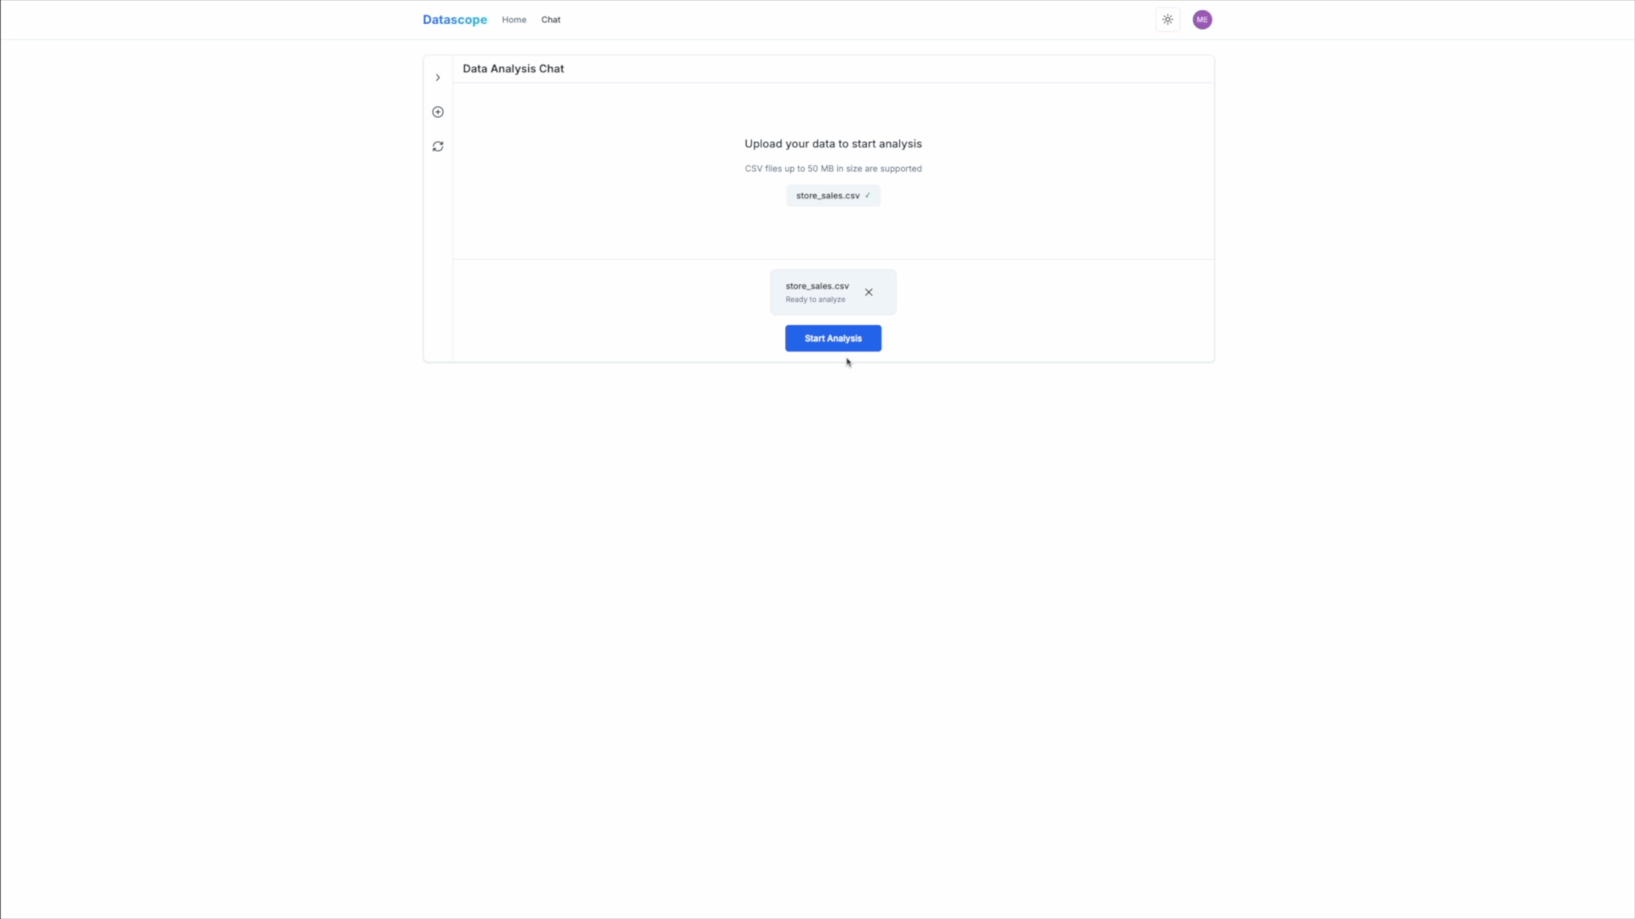Click the empty header bar beside Chat
1635x919 pixels.
tap(852, 20)
